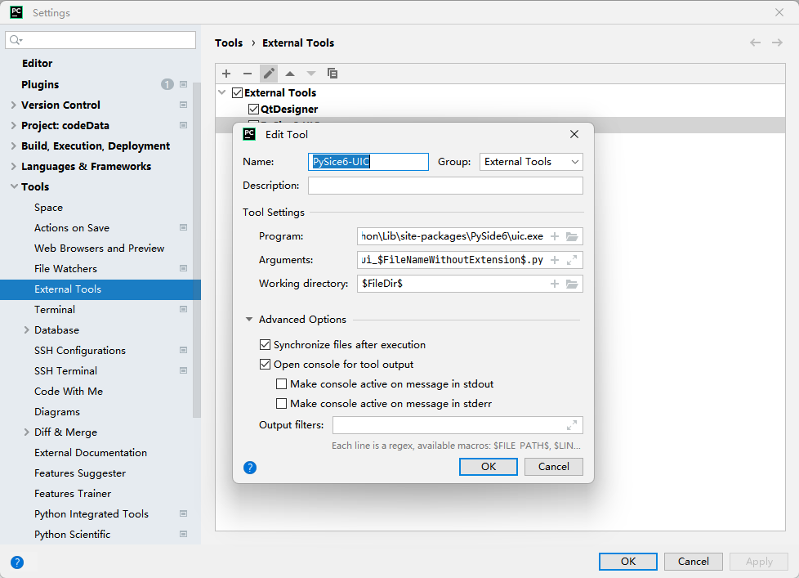Cancel the Settings dialog

693,562
